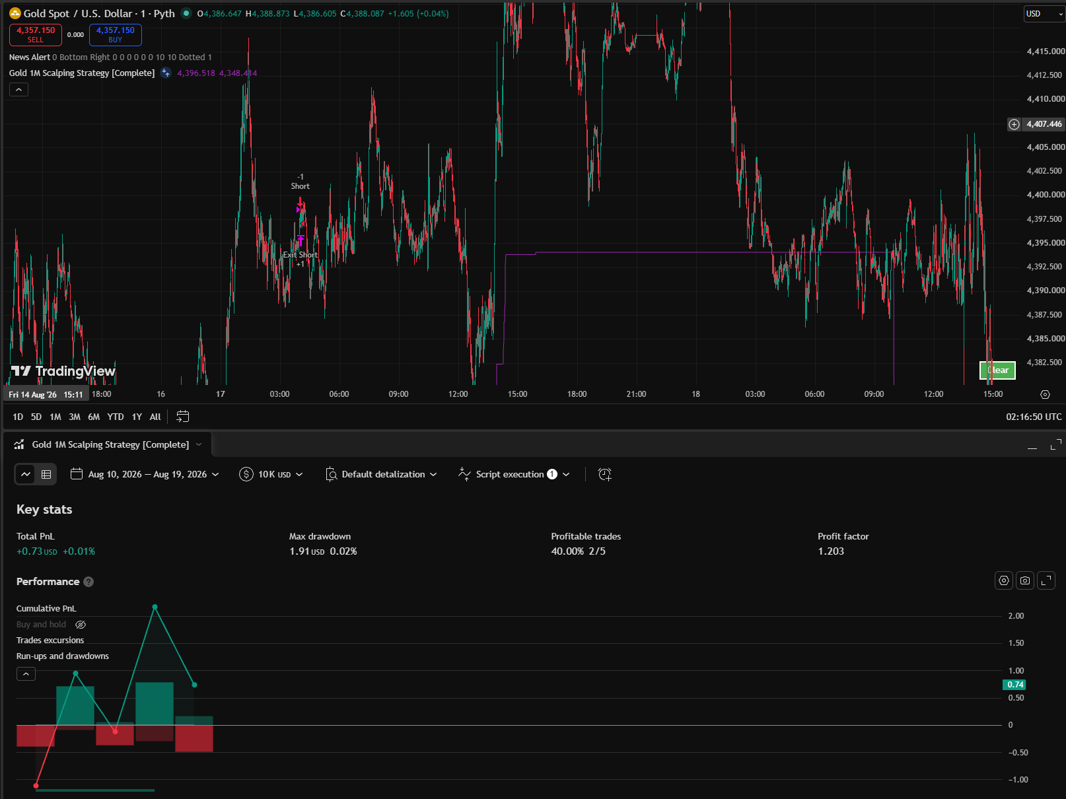Click the peak point of cumulative PnL line
Viewport: 1066px width, 799px height.
[x=155, y=607]
